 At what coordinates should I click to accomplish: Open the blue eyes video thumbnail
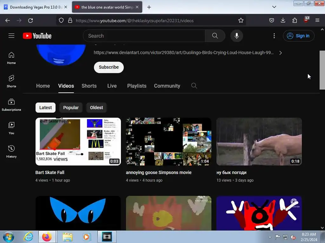click(x=78, y=213)
